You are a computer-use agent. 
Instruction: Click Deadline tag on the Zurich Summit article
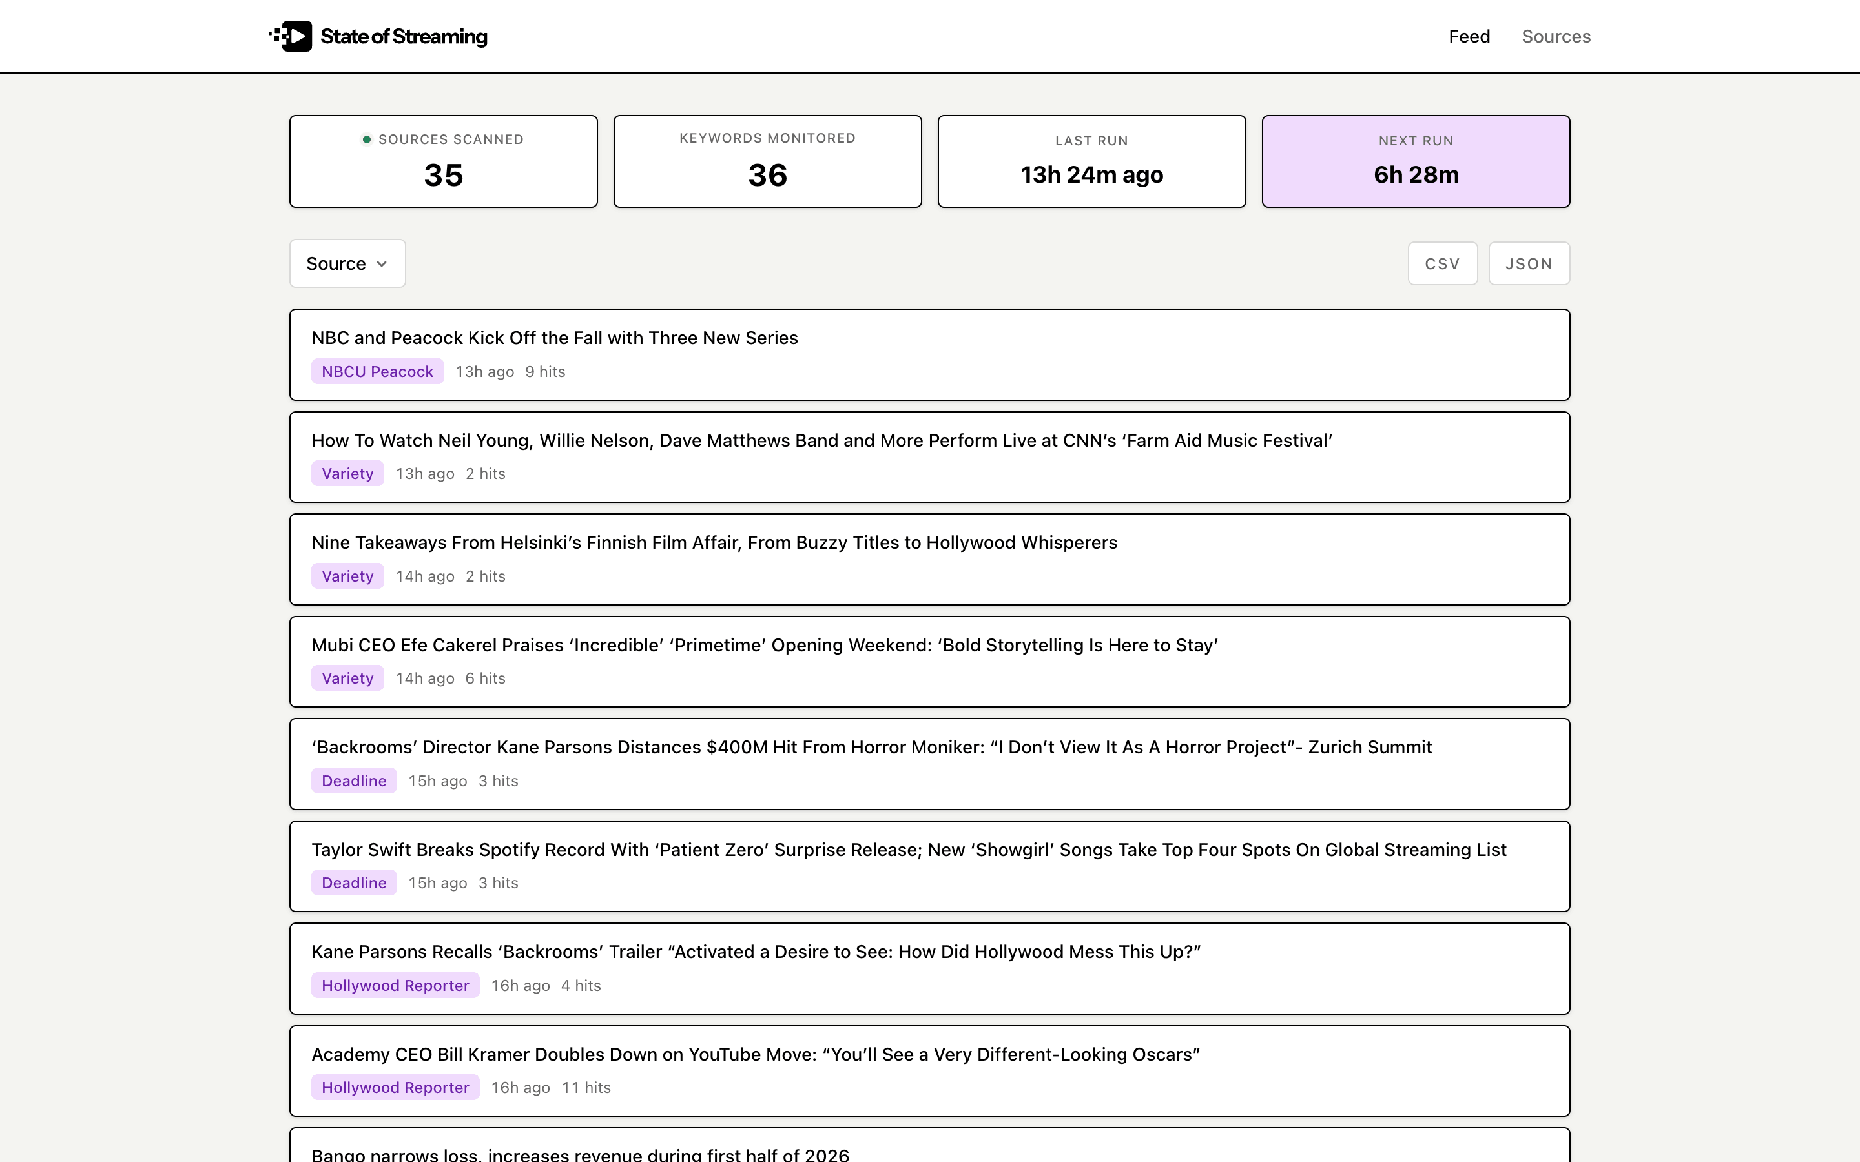point(353,781)
